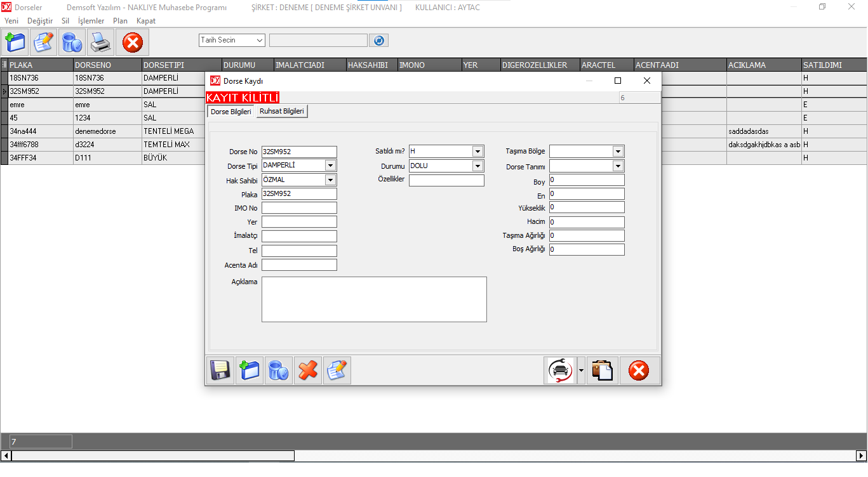Click the red close icon in main toolbar
The height and width of the screenshot is (477, 868).
point(132,42)
